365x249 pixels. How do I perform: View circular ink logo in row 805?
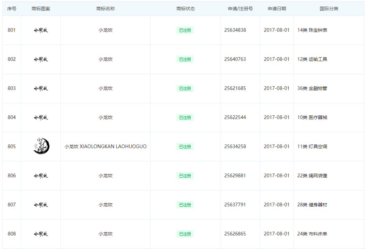tap(41, 146)
